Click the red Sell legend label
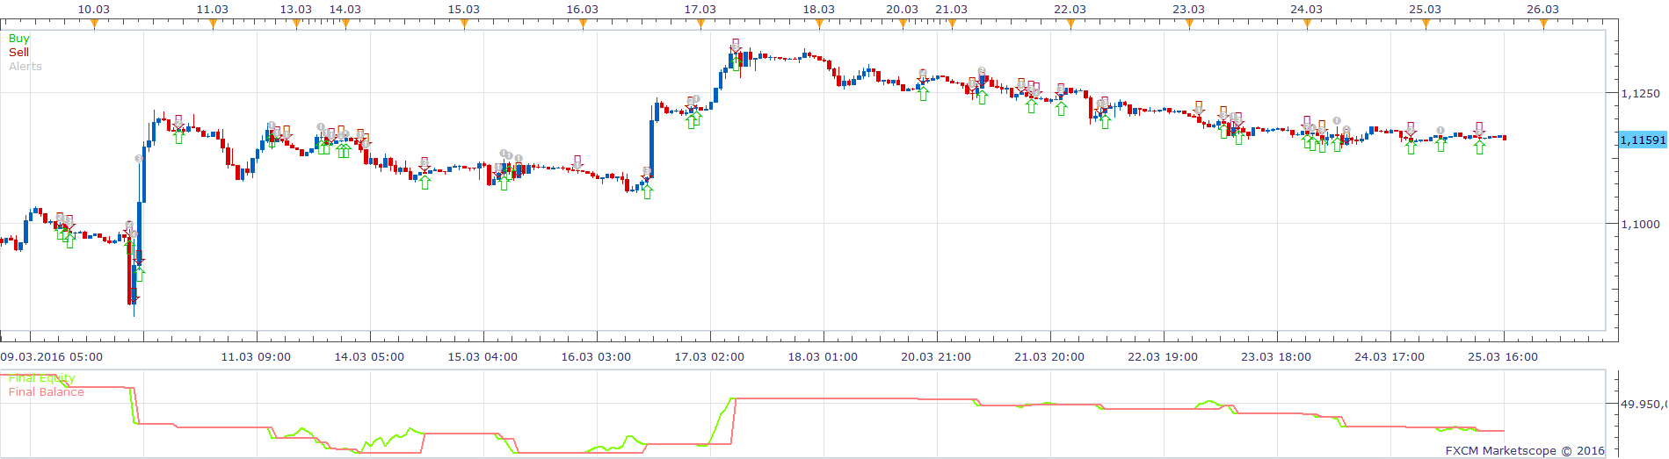Screen dimensions: 1669x459 tap(18, 53)
